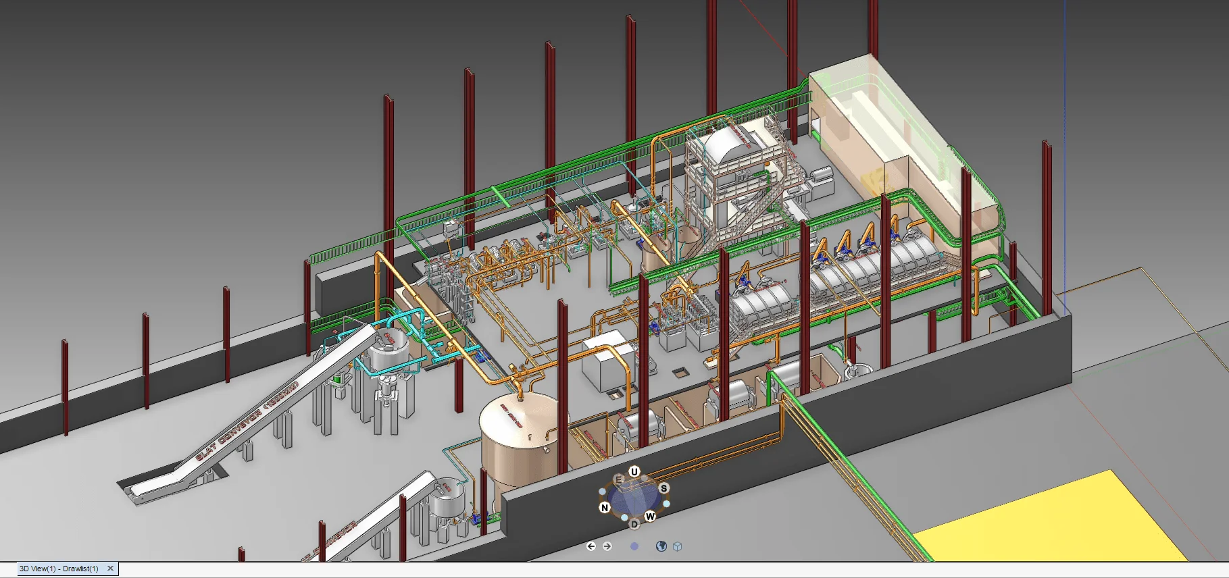Select the N (North) compass direction
Image resolution: width=1229 pixels, height=578 pixels.
coord(605,508)
